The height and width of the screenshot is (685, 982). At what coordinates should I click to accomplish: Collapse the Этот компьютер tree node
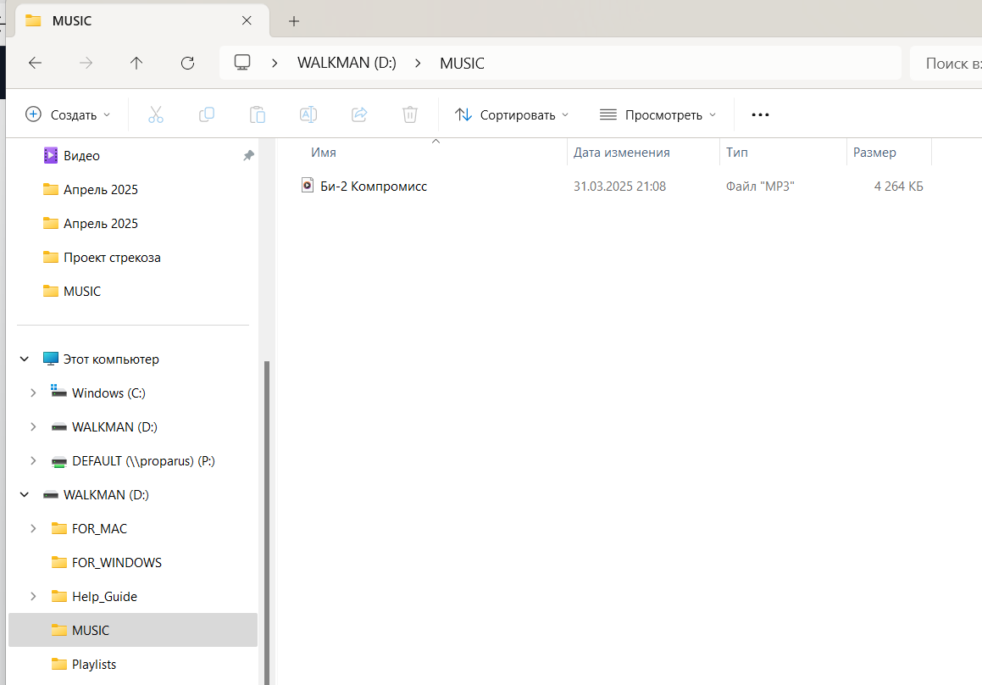[25, 359]
